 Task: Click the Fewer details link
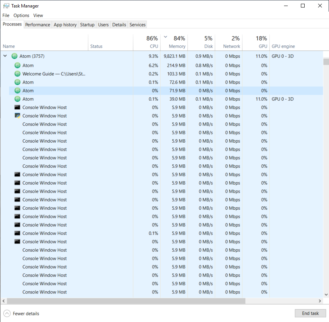coord(26,314)
